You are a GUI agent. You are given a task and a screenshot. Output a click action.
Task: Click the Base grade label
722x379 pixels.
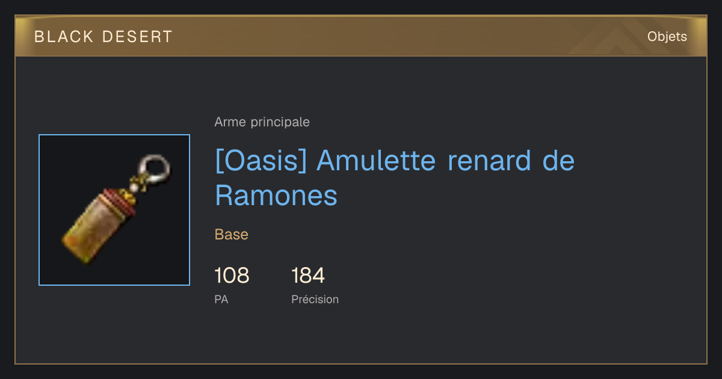(x=231, y=235)
